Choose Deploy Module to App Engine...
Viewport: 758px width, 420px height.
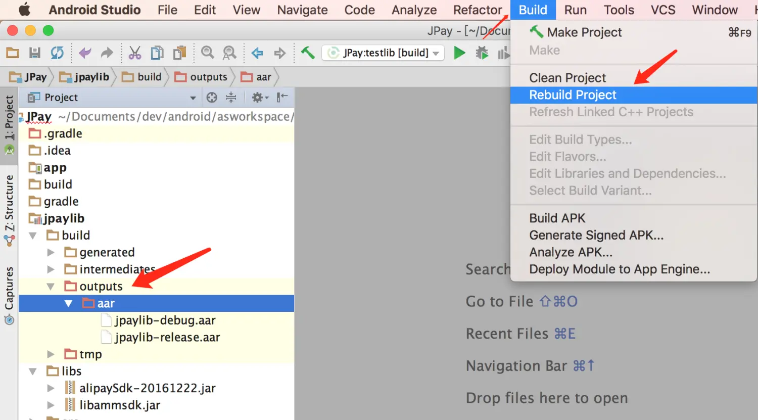click(634, 269)
